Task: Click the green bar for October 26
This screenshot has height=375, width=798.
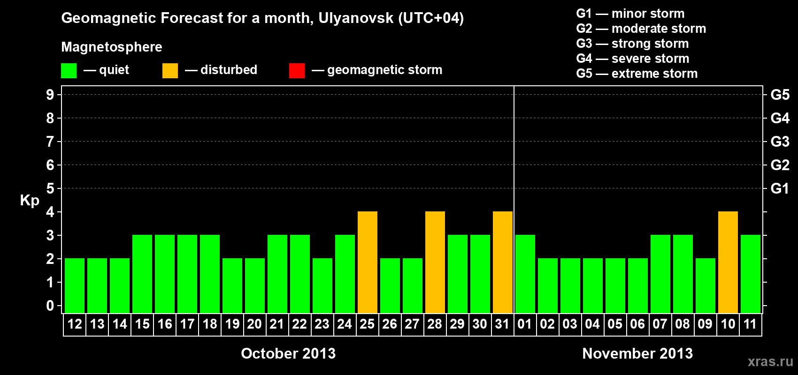Action: (x=390, y=285)
